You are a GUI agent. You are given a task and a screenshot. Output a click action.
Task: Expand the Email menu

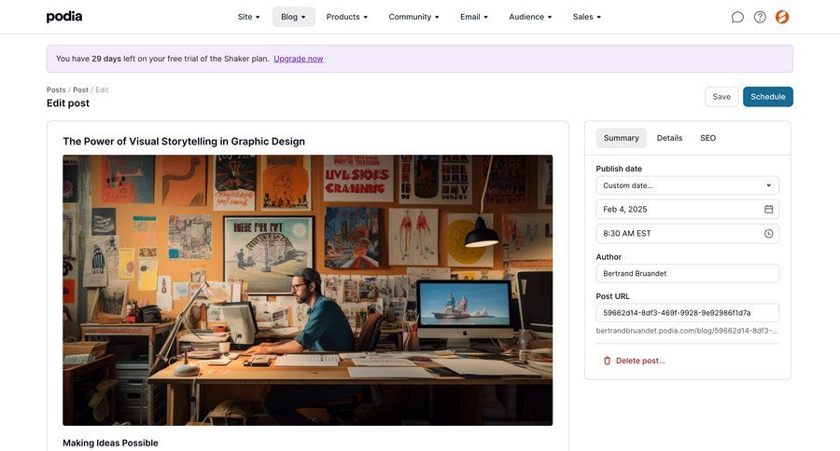coord(473,17)
